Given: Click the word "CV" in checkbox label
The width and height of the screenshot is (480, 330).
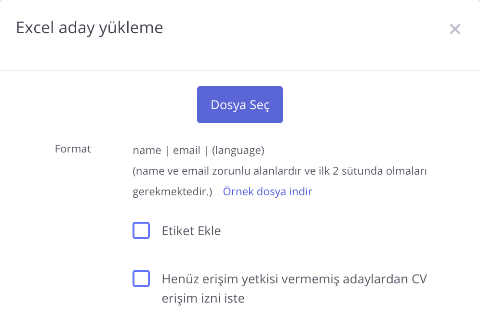Looking at the screenshot, I should point(419,279).
